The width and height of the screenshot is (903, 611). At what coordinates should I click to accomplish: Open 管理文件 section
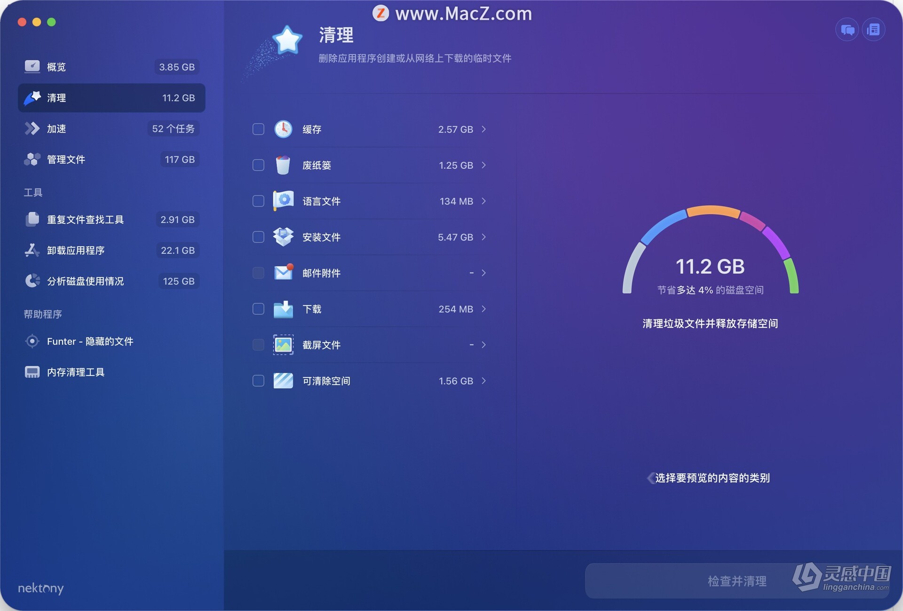pos(111,159)
